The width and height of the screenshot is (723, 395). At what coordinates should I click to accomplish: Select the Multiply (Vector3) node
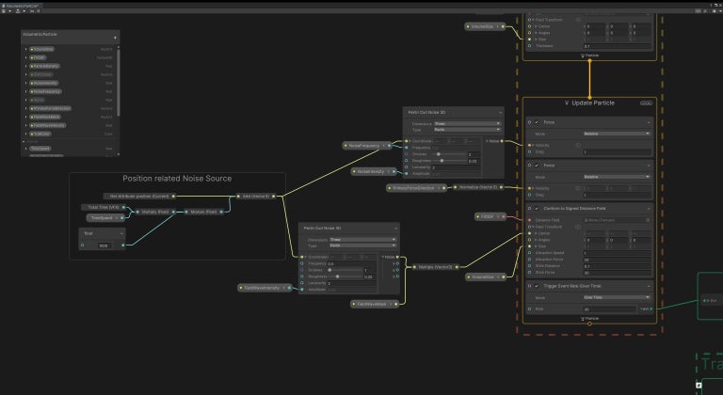pyautogui.click(x=435, y=267)
